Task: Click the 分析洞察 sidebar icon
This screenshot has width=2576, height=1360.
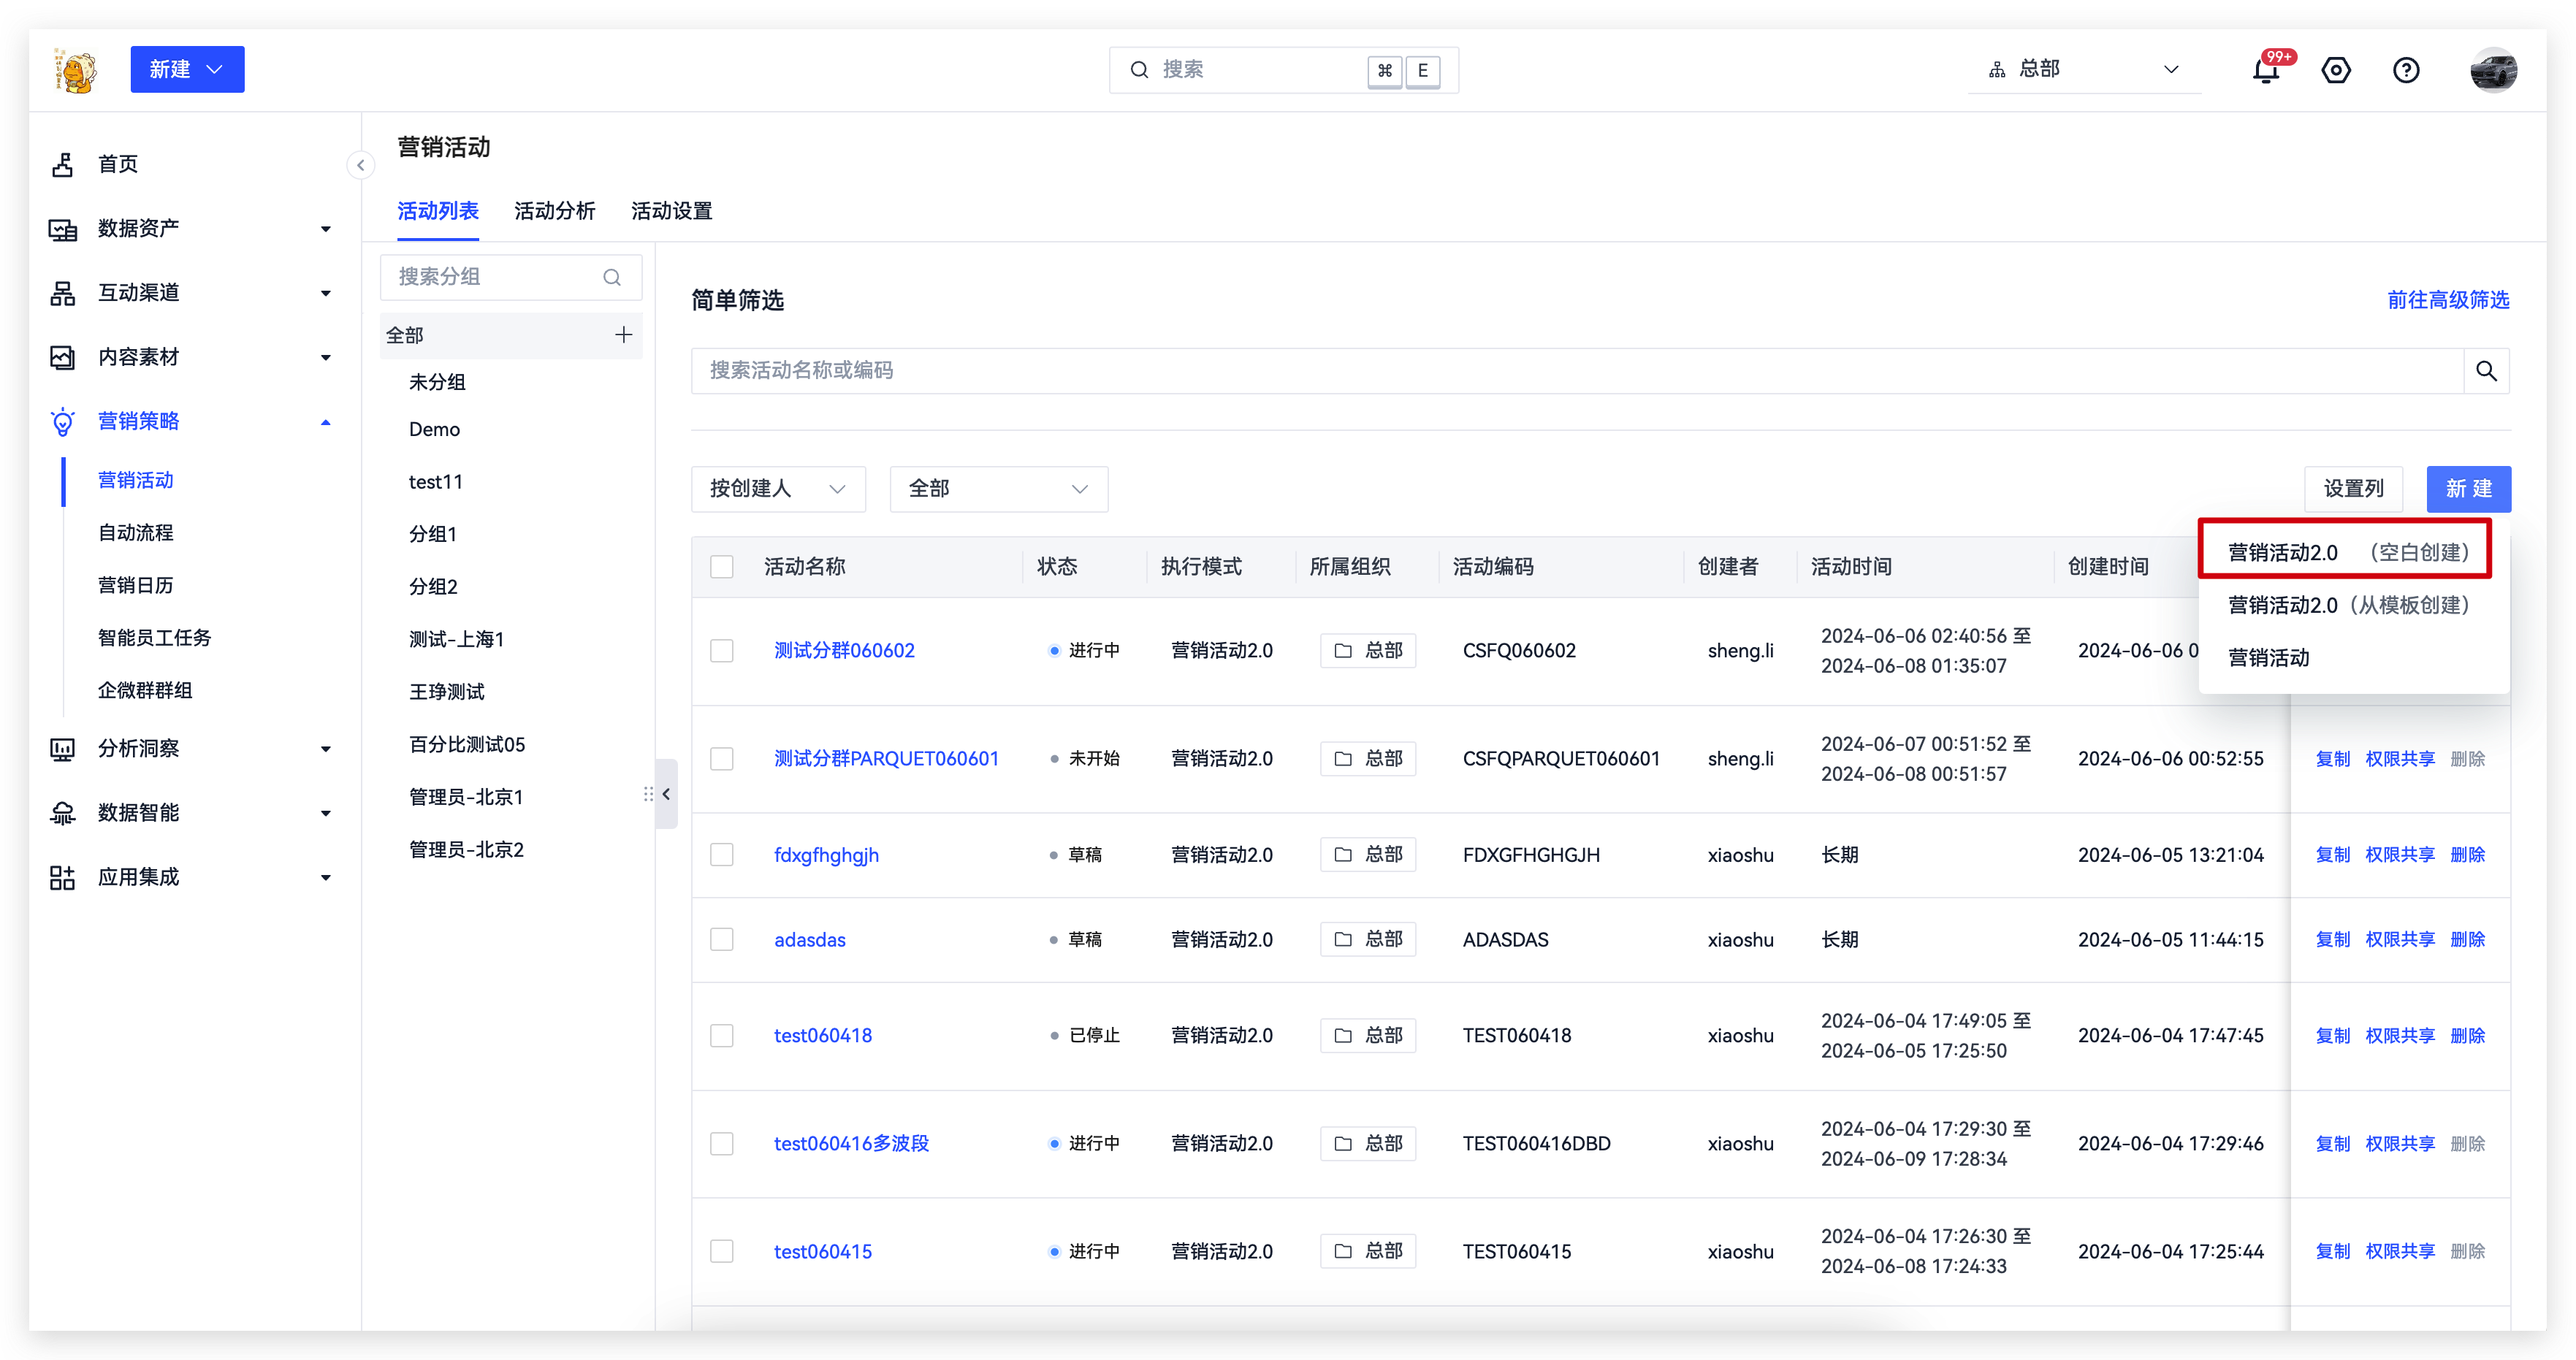Action: point(63,748)
